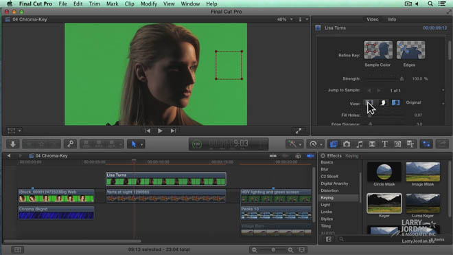The height and width of the screenshot is (255, 453).
Task: Switch view to Original mode icon
Action: pos(396,102)
